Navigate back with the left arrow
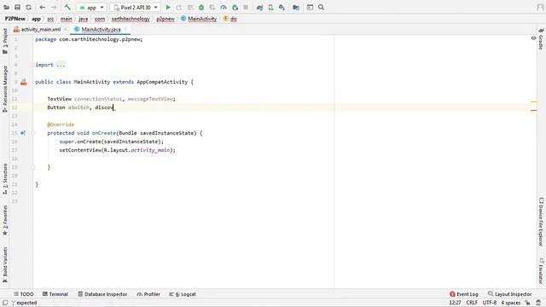 click(43, 8)
